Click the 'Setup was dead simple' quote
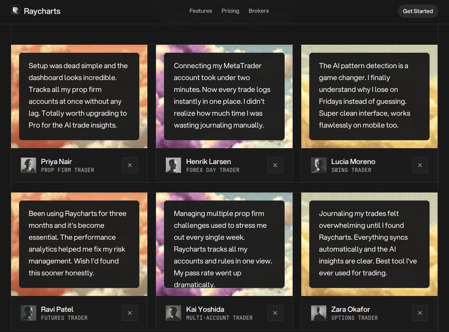 pyautogui.click(x=78, y=95)
